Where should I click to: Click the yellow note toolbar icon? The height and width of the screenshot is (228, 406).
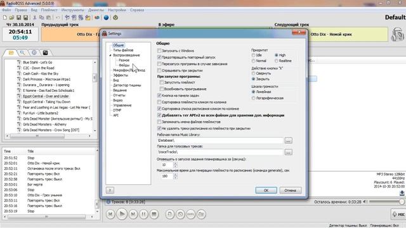tap(88, 18)
